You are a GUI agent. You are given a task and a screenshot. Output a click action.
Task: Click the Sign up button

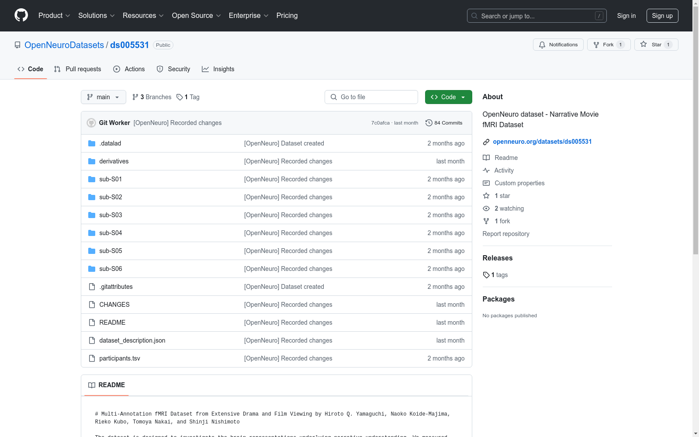tap(662, 16)
